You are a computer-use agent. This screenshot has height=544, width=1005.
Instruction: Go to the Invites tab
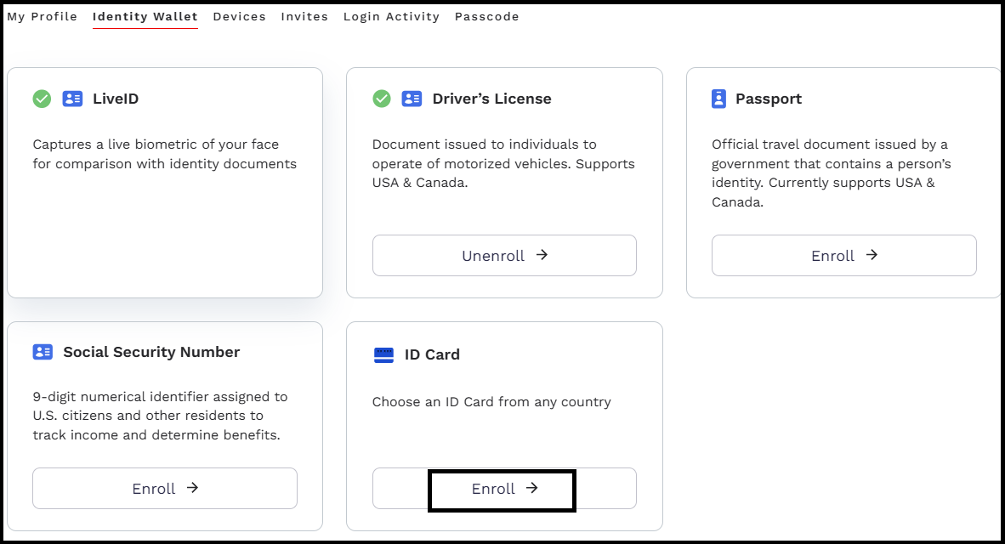(304, 16)
